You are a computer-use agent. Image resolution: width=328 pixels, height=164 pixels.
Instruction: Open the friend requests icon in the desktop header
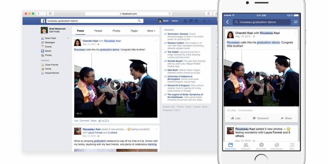click(185, 21)
